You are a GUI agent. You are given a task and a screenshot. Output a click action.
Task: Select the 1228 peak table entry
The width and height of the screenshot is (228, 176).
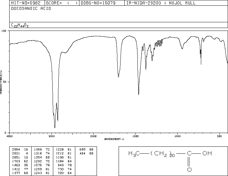[64, 150]
